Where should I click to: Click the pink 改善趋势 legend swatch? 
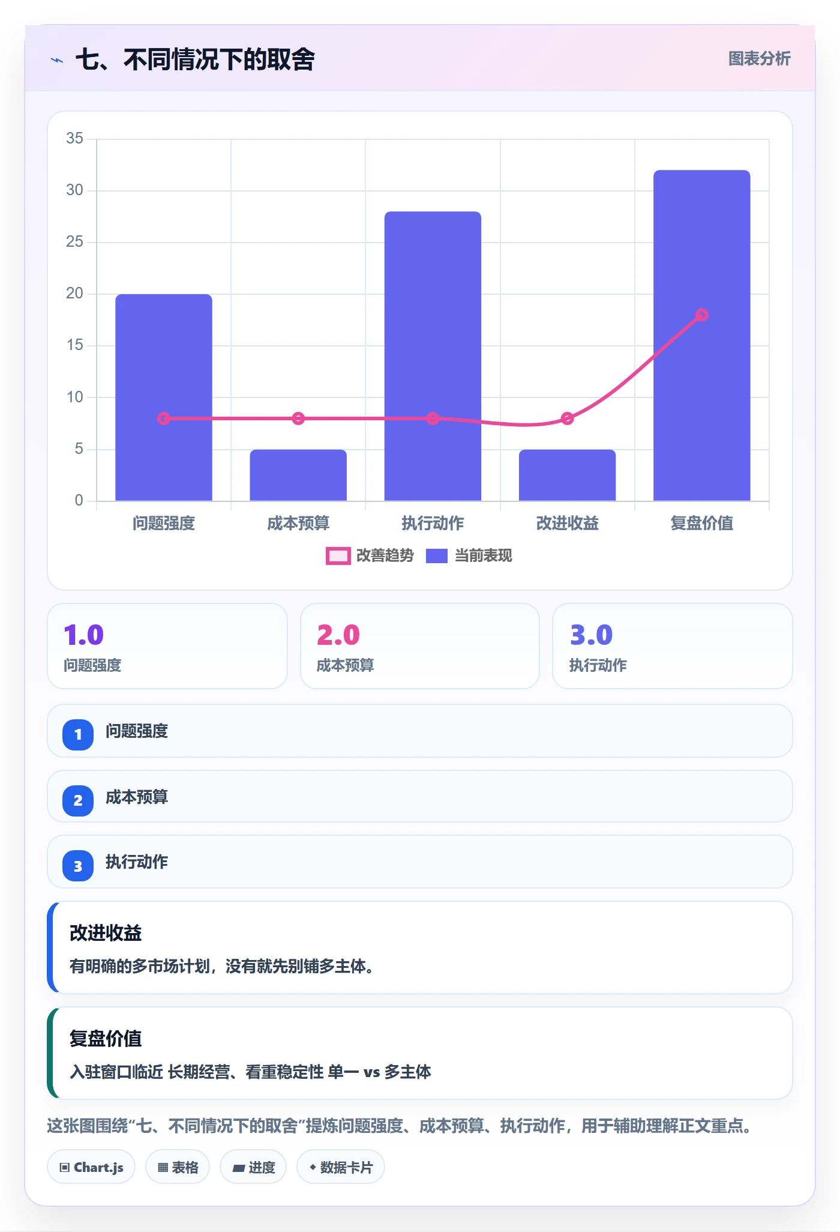[338, 556]
